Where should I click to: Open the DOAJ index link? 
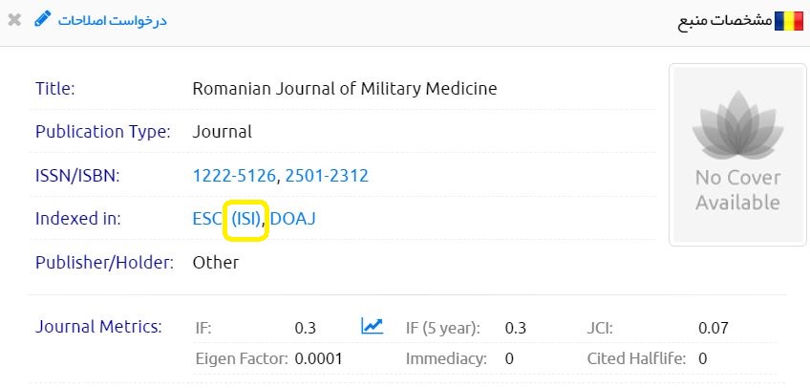point(293,219)
